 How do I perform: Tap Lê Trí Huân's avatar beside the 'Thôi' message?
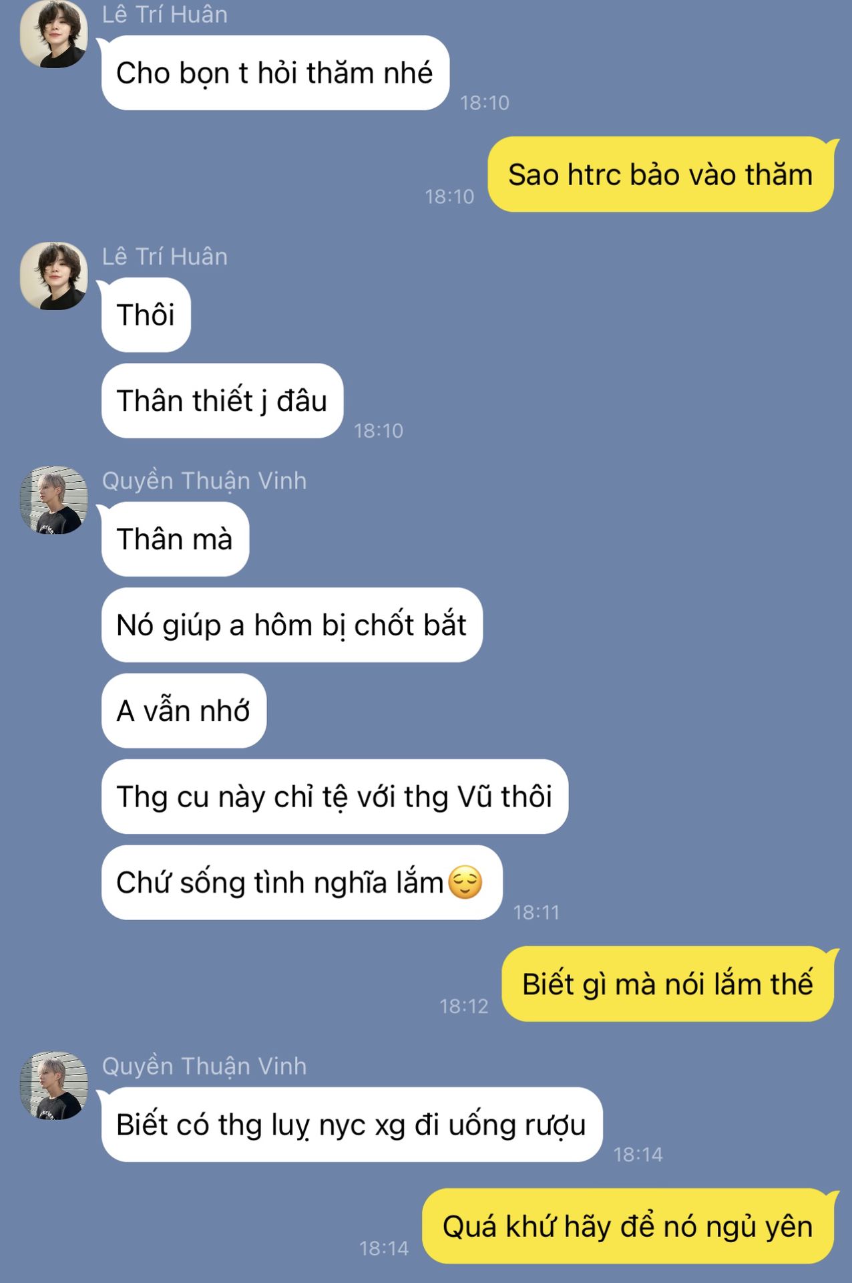coord(54,275)
